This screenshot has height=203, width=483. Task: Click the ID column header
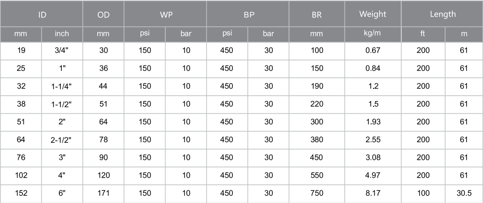pos(41,14)
